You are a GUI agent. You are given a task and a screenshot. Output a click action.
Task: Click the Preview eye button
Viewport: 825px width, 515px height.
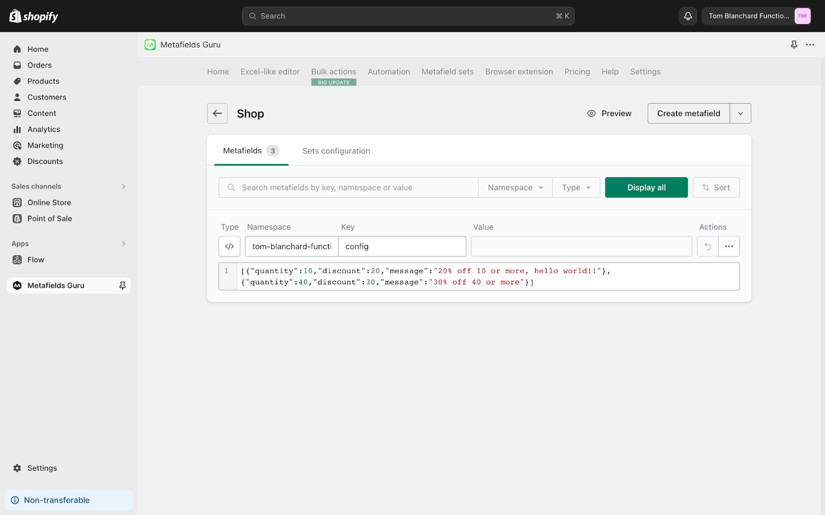(609, 113)
